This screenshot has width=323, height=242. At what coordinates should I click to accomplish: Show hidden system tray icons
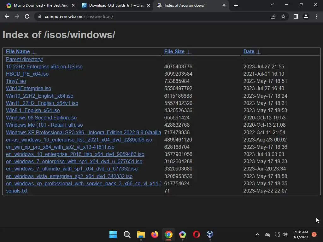[257, 234]
